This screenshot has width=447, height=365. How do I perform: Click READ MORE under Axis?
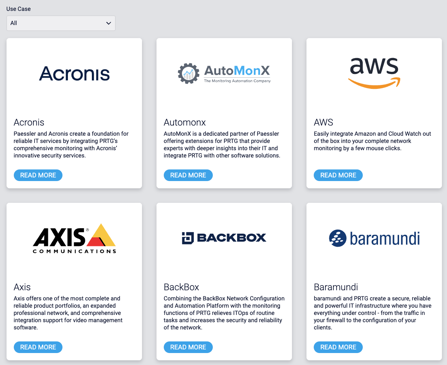pyautogui.click(x=38, y=347)
